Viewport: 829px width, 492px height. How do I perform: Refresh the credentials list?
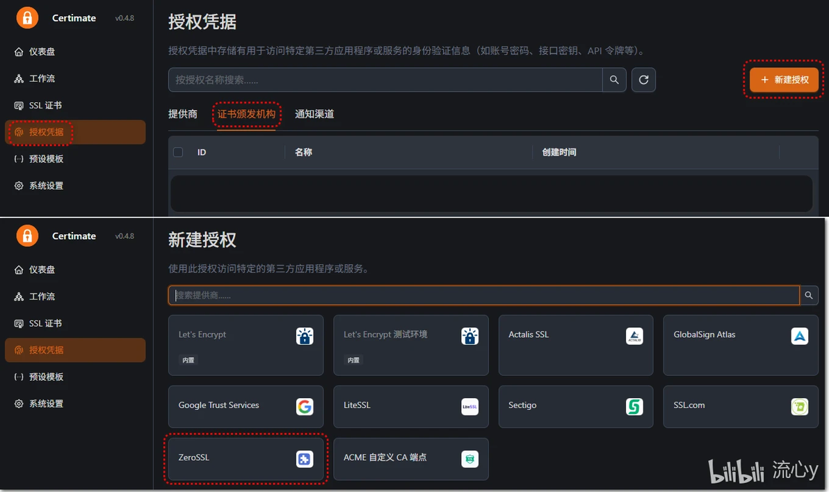click(x=643, y=80)
